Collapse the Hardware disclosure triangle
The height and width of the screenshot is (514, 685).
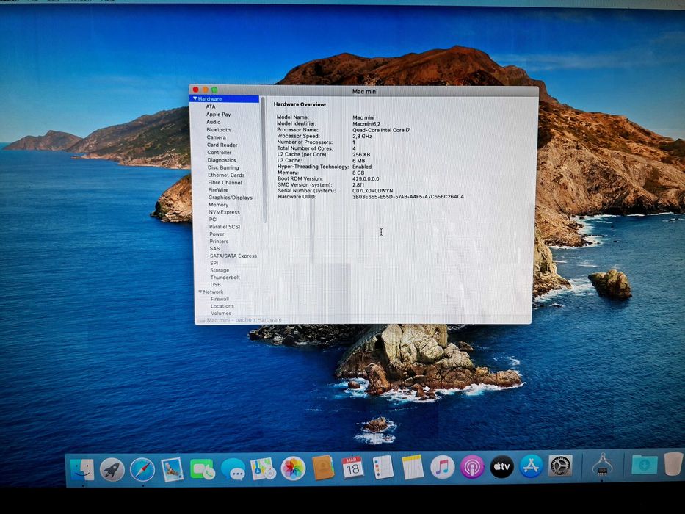(195, 99)
